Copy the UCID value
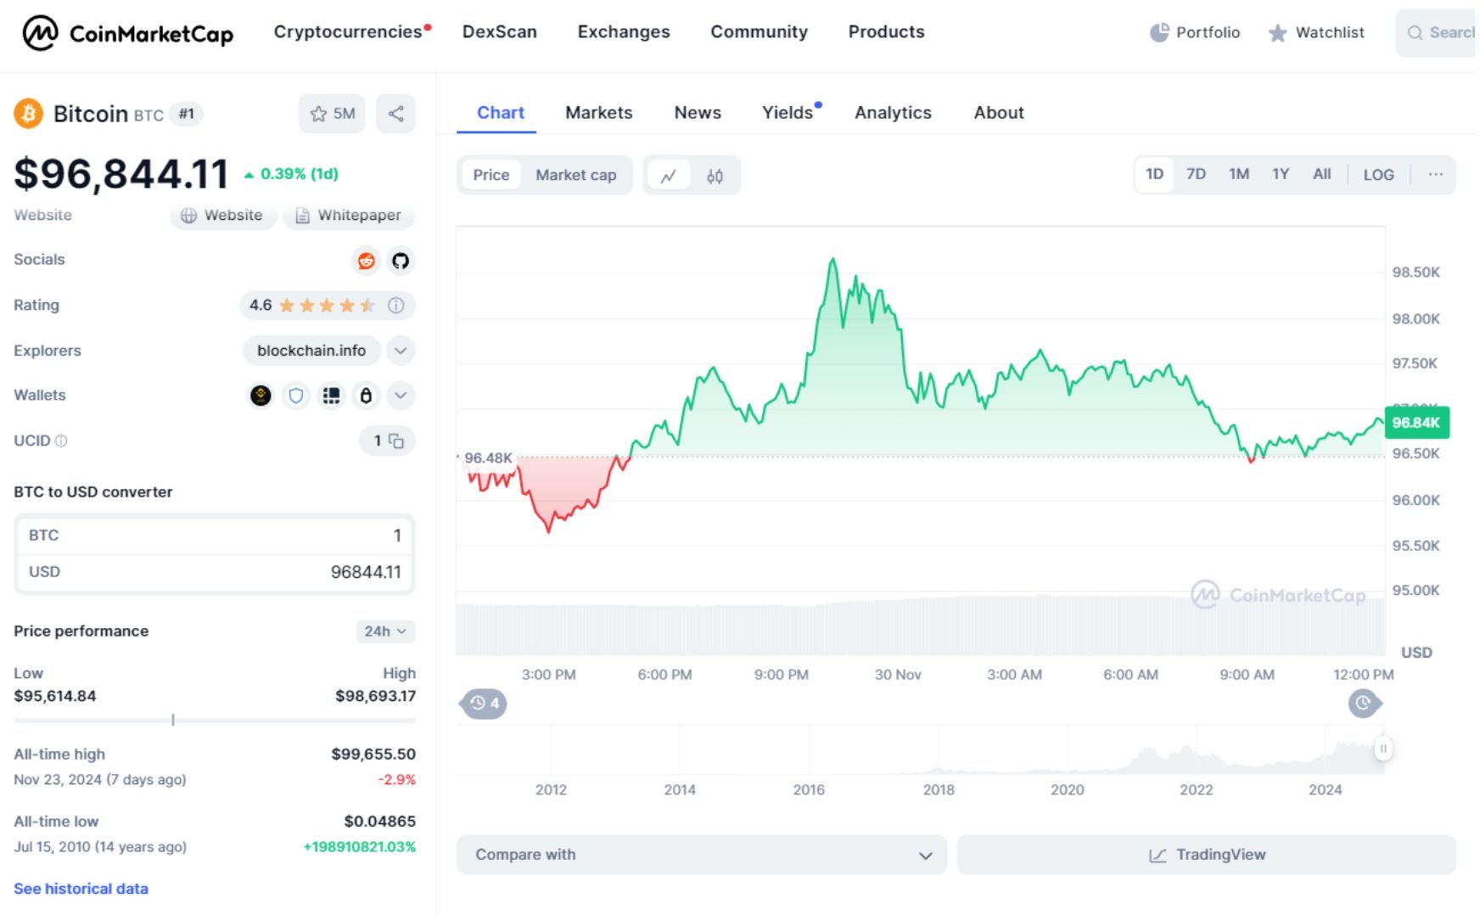Image resolution: width=1480 pixels, height=915 pixels. click(x=396, y=441)
